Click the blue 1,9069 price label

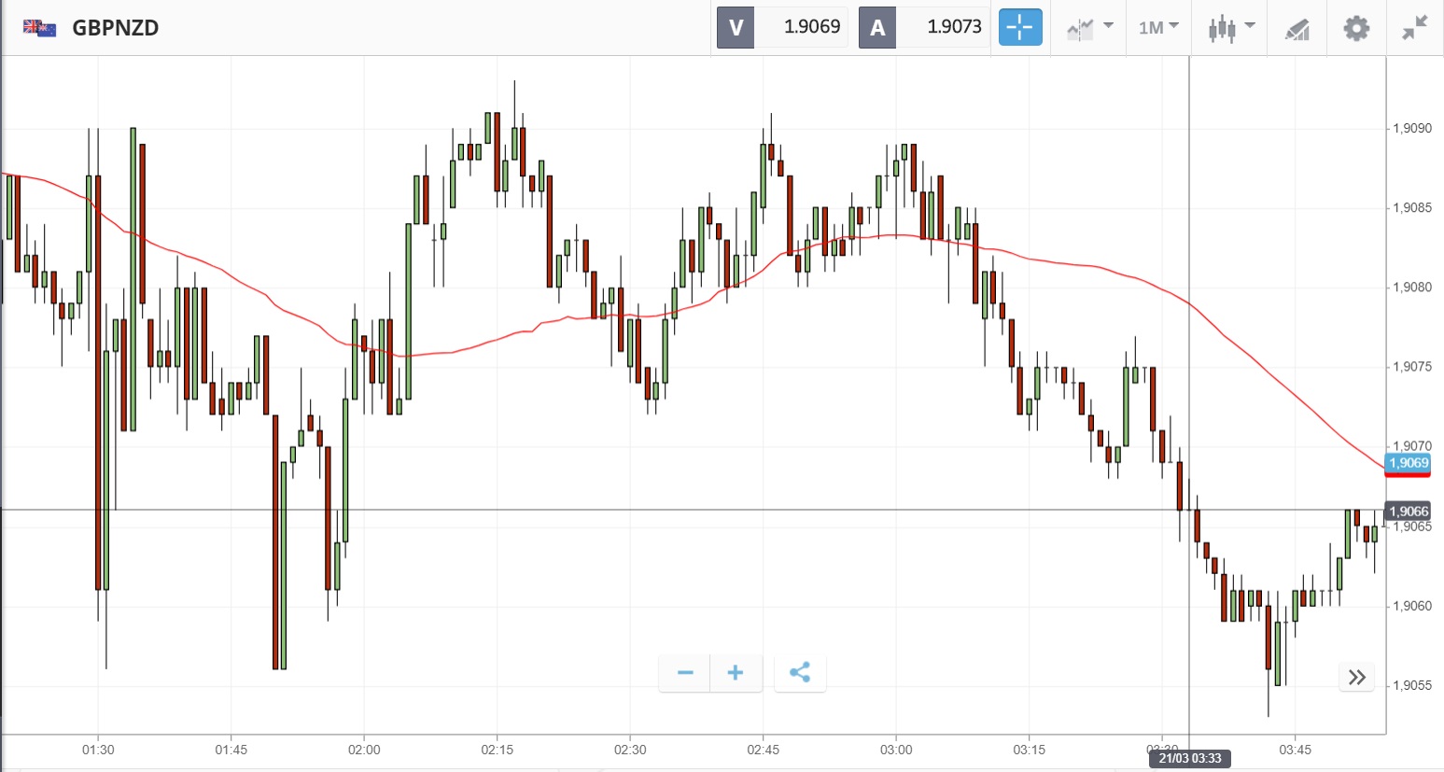click(1408, 463)
